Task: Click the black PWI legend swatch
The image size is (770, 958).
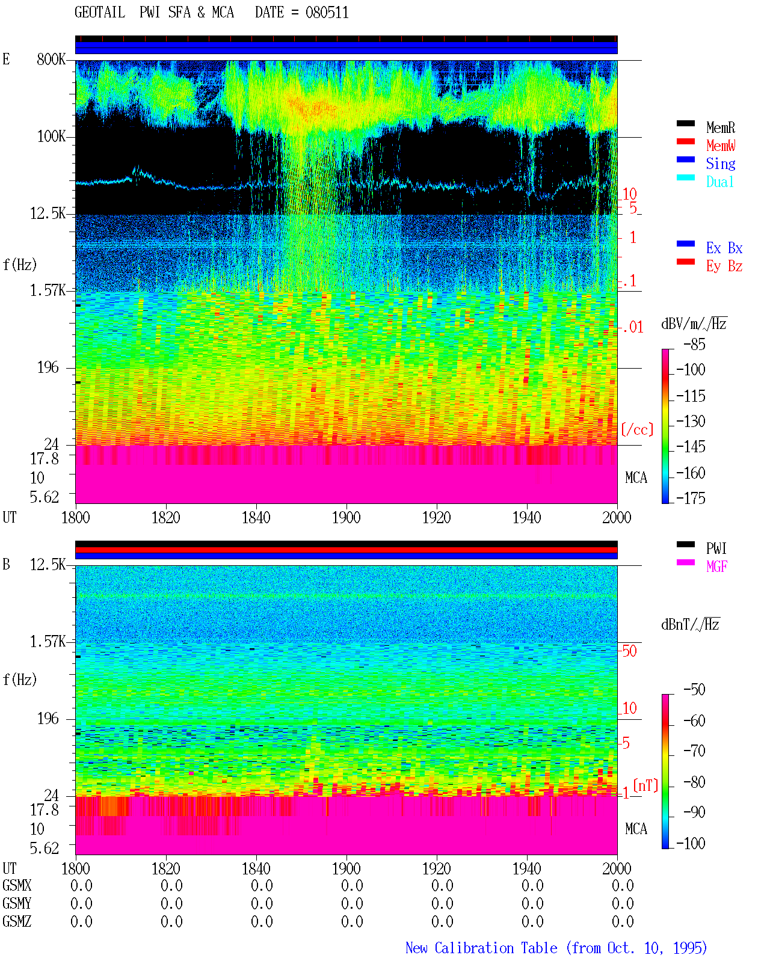Action: click(686, 545)
